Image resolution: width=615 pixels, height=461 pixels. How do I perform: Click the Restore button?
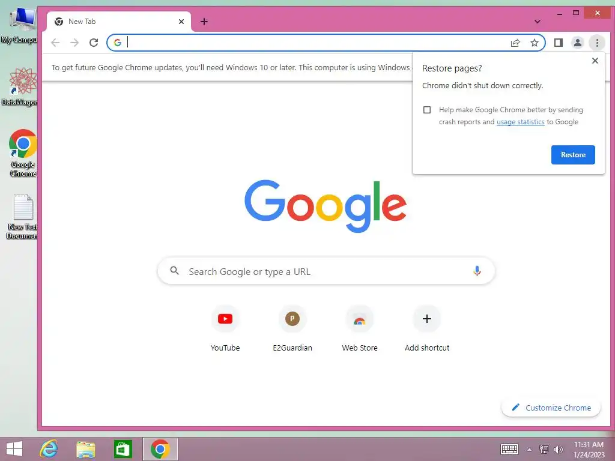[573, 155]
